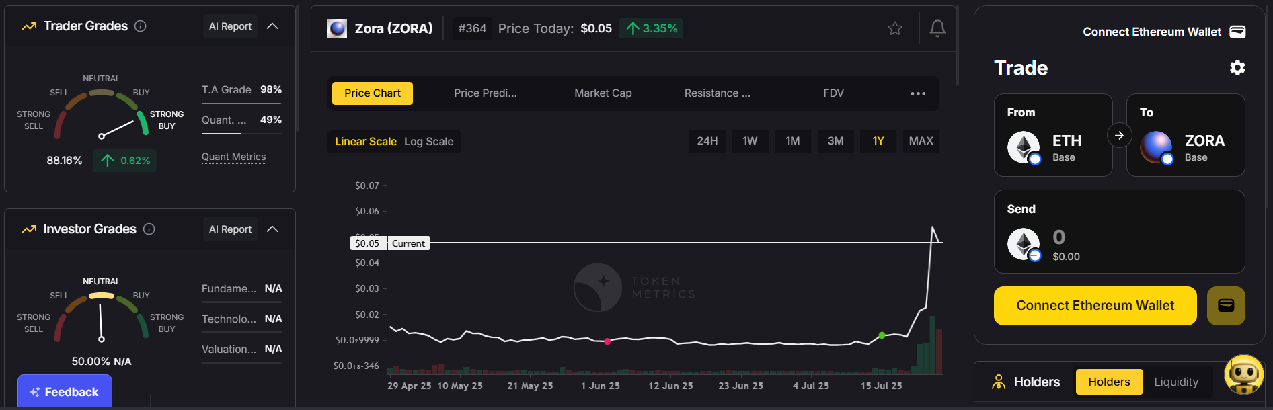
Task: Click the #364 rank badge
Action: [x=472, y=28]
